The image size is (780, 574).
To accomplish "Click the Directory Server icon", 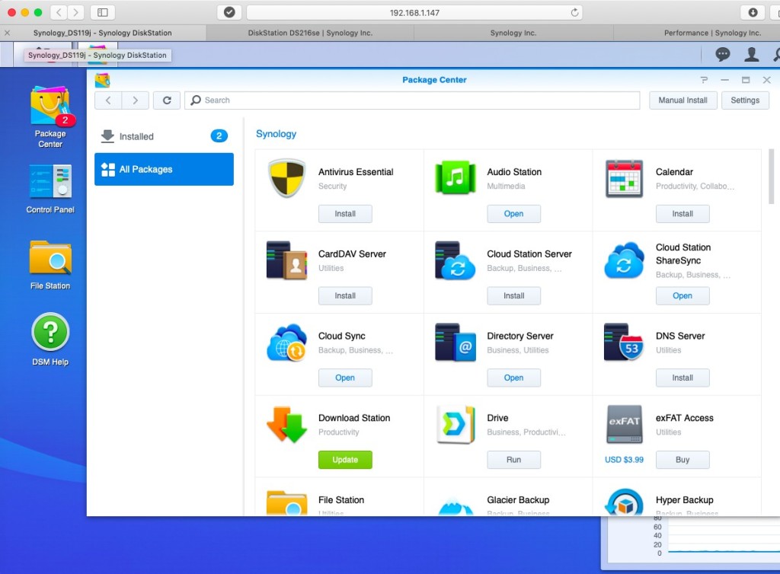I will click(x=456, y=343).
